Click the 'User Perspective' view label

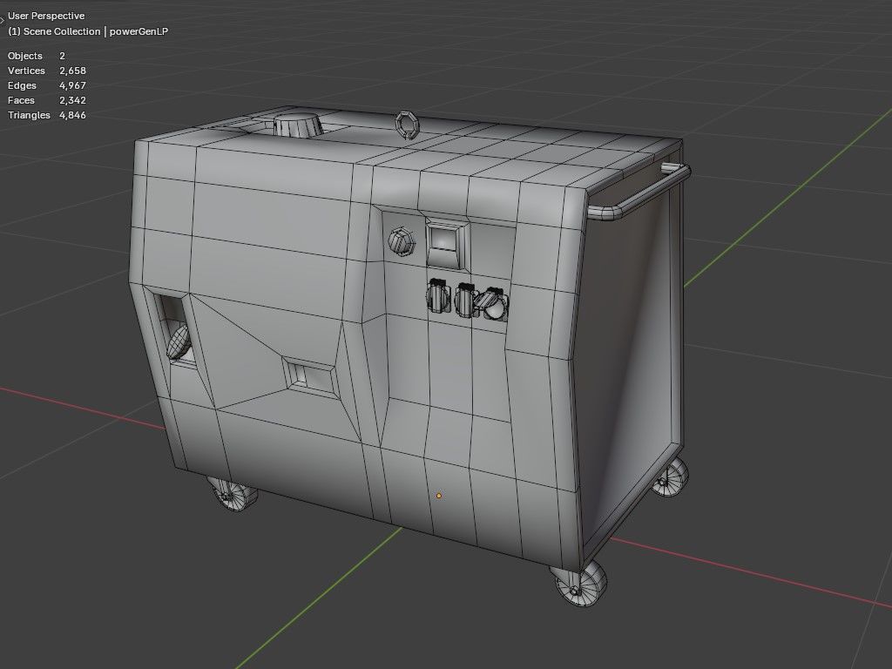46,16
